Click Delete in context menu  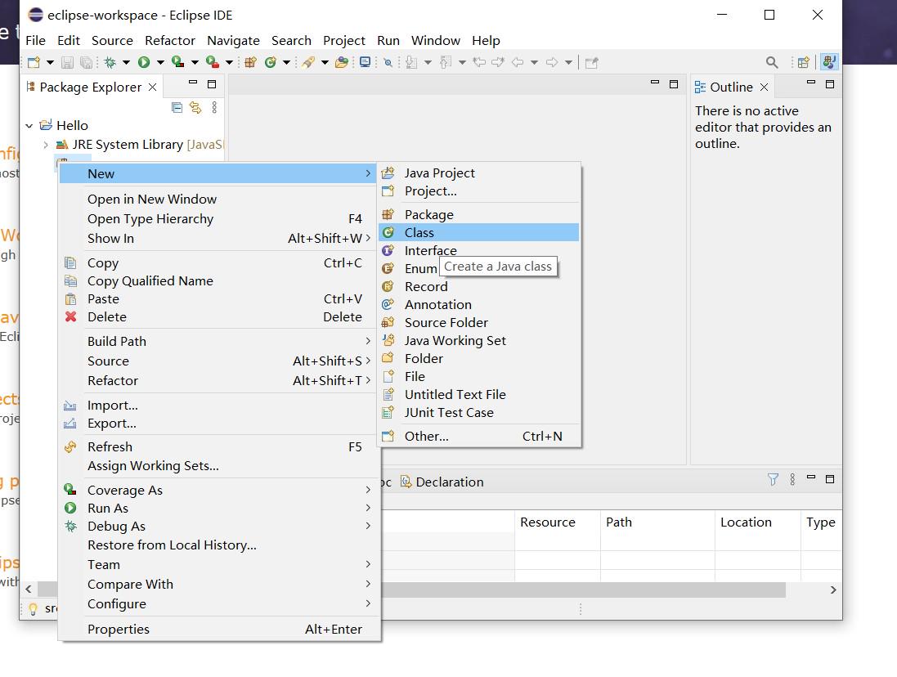tap(218, 316)
